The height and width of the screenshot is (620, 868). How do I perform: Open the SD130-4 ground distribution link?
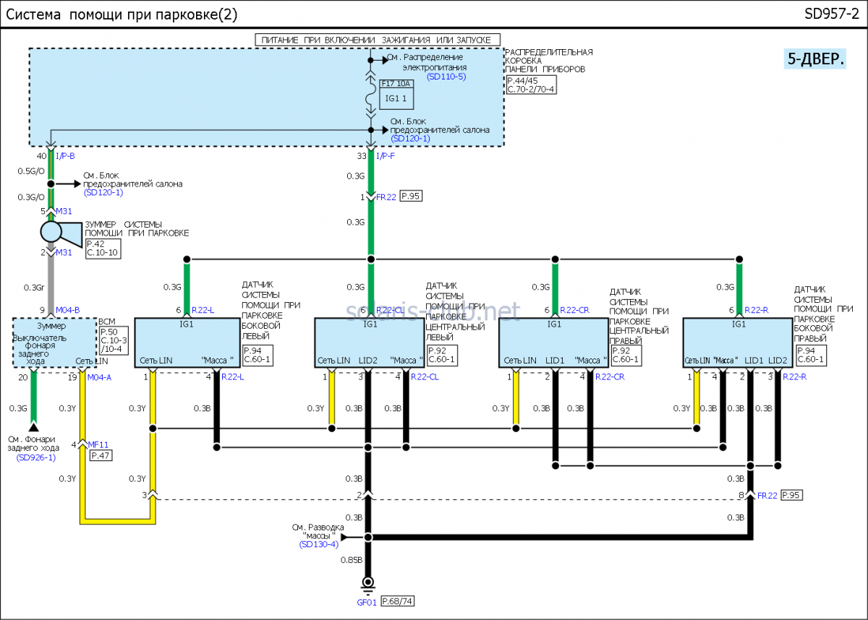click(x=318, y=544)
